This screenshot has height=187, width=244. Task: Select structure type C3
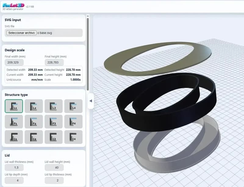click(x=53, y=137)
